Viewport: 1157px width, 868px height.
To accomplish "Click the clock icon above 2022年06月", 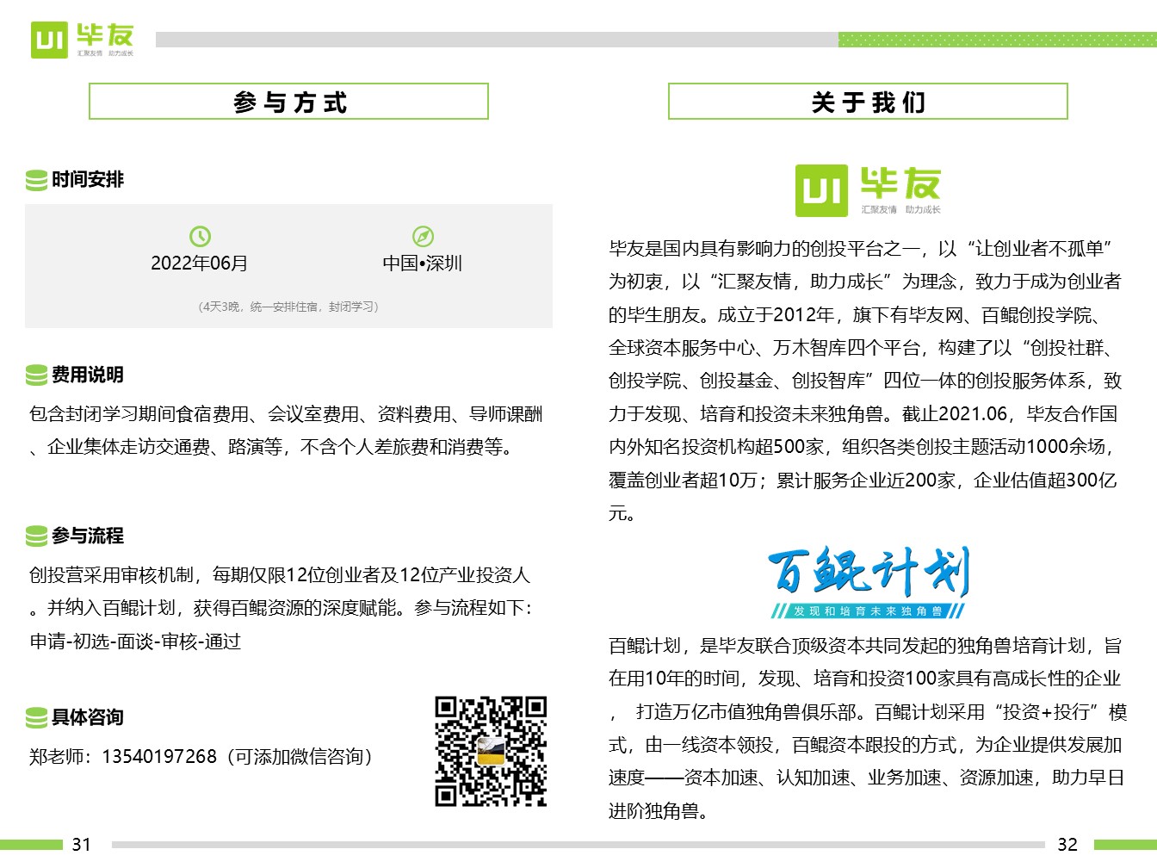I will (200, 236).
